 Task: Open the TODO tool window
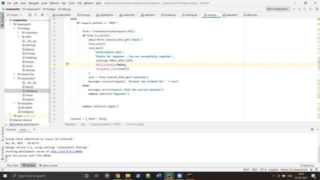coord(12,165)
